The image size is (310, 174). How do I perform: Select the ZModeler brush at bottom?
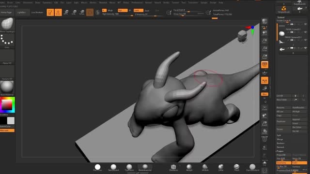tap(173, 168)
